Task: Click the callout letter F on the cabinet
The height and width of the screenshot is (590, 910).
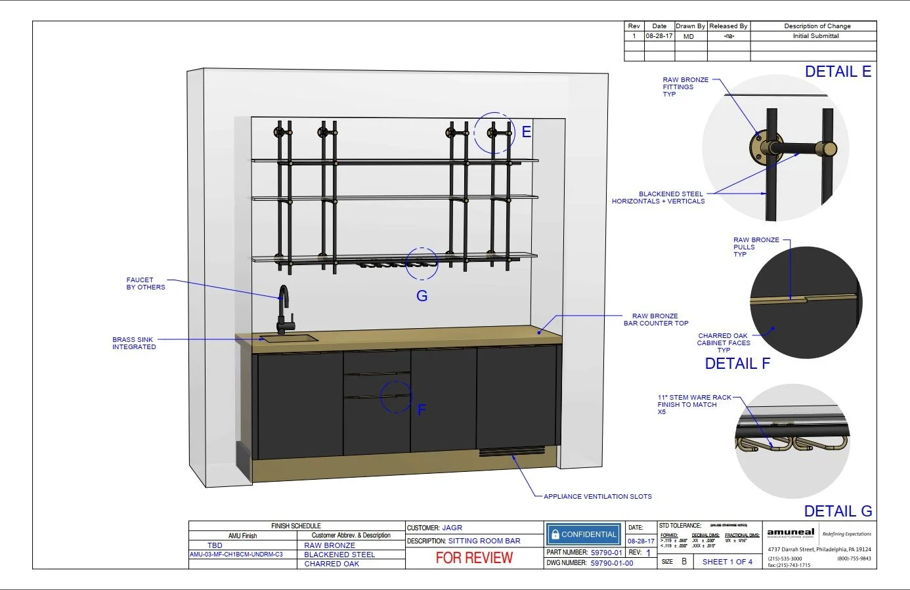Action: [x=422, y=410]
